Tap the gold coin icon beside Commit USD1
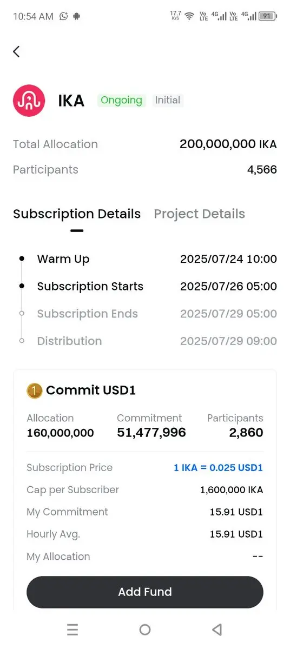290x649 pixels. coord(34,390)
